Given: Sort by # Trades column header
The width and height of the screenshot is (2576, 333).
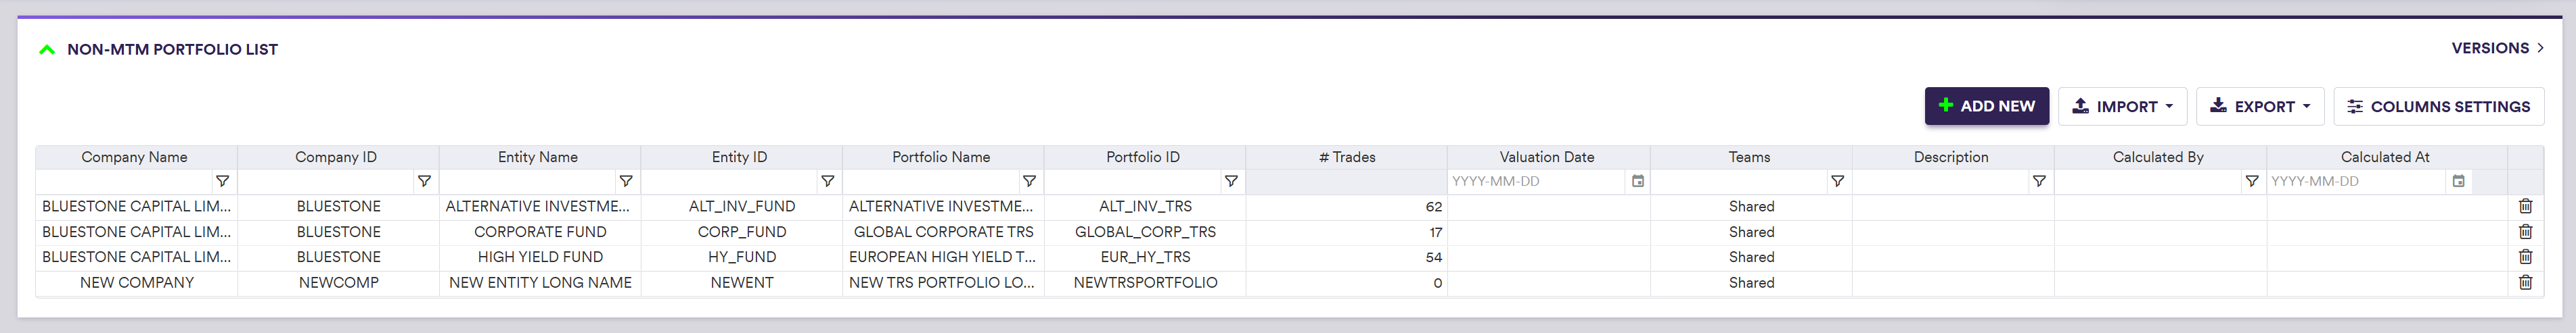Looking at the screenshot, I should coord(1346,157).
